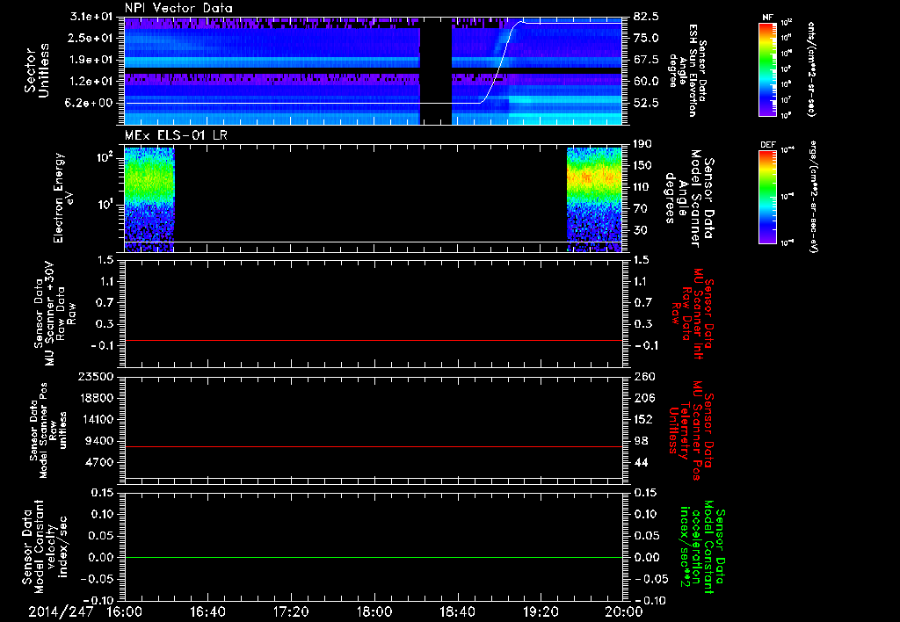Screen dimensions: 900x622
Task: Click the 4700 scanner position tick value
Action: tap(100, 462)
